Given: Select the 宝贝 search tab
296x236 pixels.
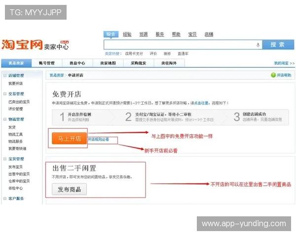Looking at the screenshot, I should [x=192, y=34].
